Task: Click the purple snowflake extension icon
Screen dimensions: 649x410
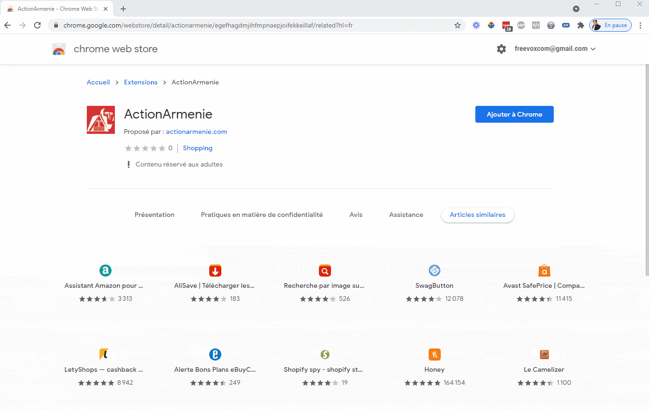Action: [x=476, y=25]
